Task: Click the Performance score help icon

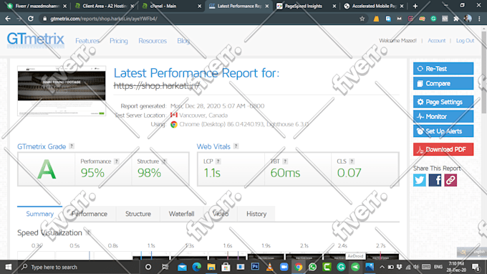Action: tap(117, 161)
